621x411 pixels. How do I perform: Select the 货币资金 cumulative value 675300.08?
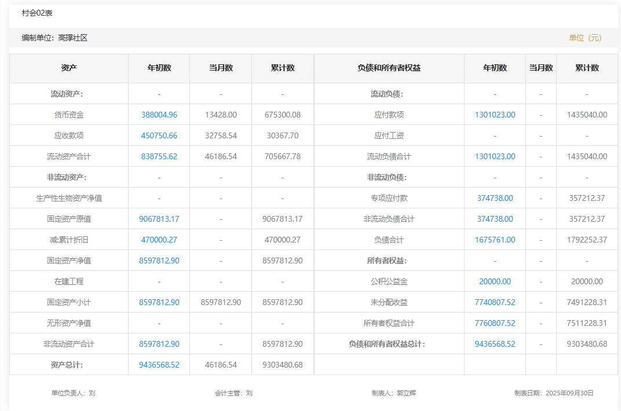tap(283, 115)
